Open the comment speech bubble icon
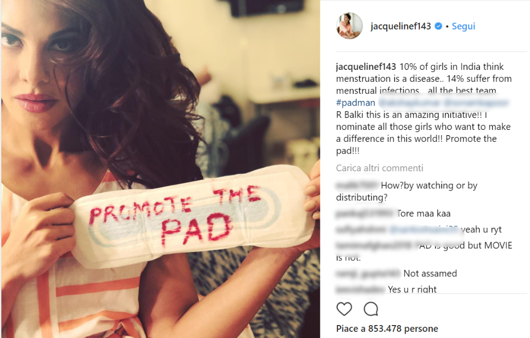The width and height of the screenshot is (530, 338). (x=371, y=308)
